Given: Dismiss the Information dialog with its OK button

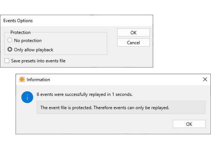Looking at the screenshot, I should pos(189,124).
